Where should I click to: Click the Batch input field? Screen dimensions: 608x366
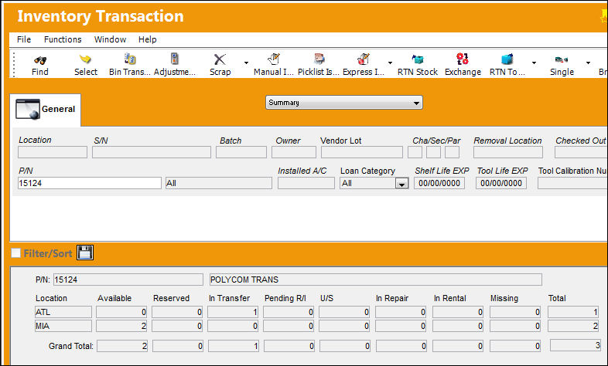click(241, 152)
